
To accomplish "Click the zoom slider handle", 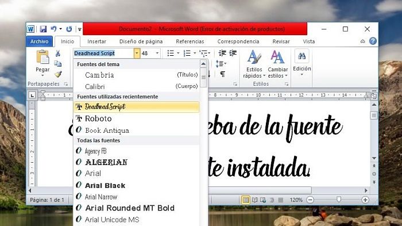I will click(x=339, y=200).
